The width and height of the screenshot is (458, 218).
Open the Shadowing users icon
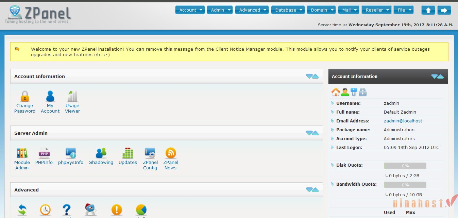coord(101,153)
